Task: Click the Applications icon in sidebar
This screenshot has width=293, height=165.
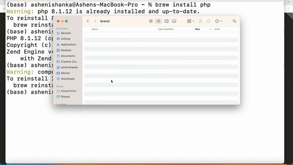Action: point(58,44)
